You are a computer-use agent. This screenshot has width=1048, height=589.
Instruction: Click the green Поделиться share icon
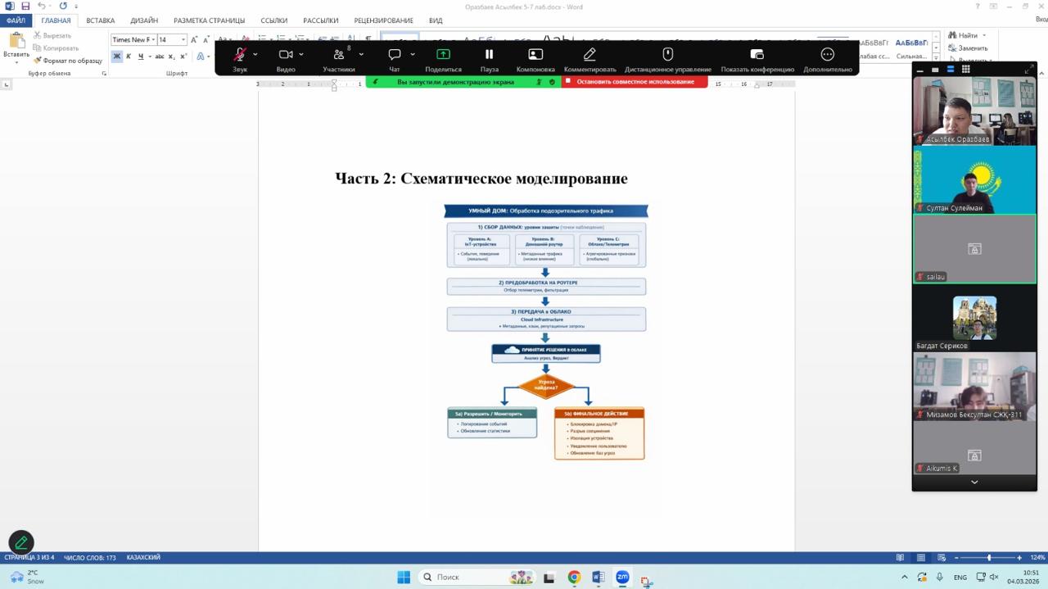(443, 55)
